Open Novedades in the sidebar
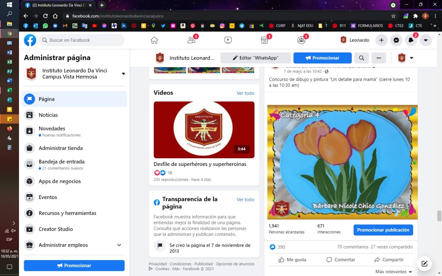 74,131
